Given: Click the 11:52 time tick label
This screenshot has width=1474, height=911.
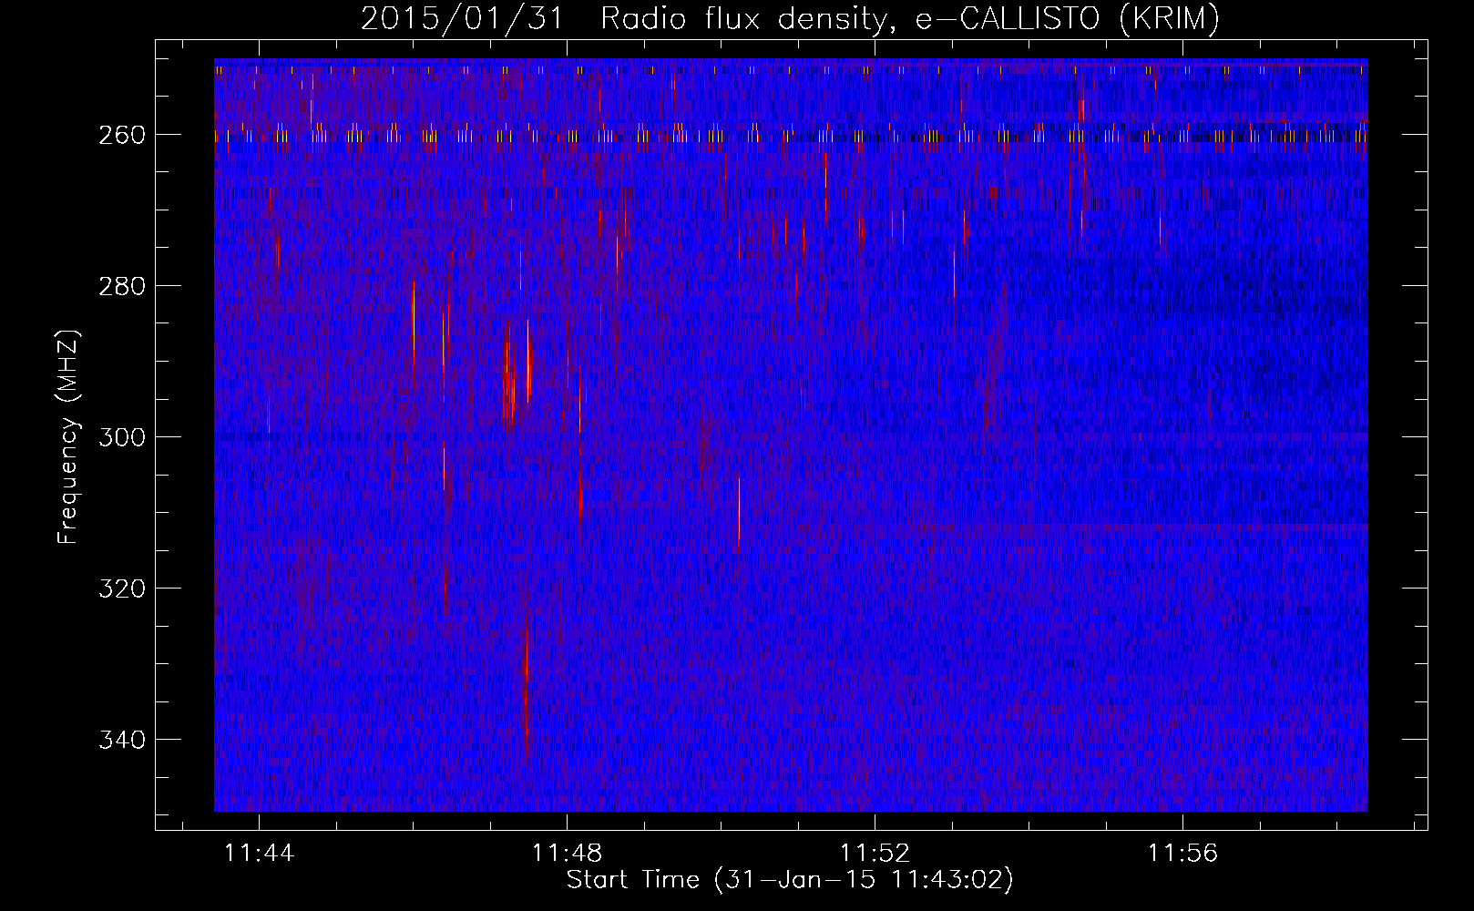Looking at the screenshot, I should [875, 854].
